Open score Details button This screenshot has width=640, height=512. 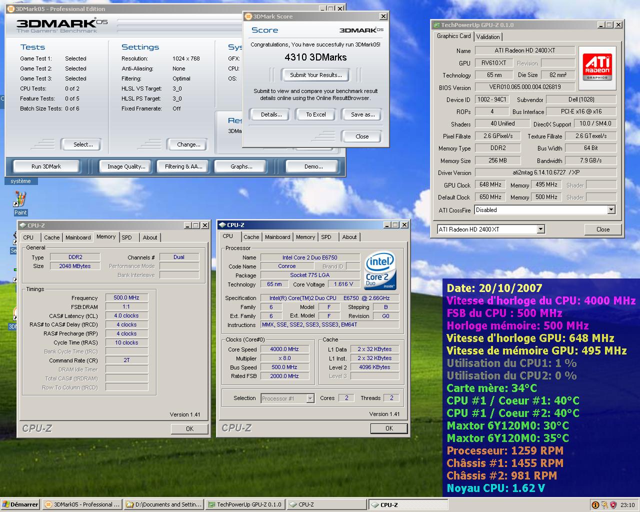[x=271, y=114]
